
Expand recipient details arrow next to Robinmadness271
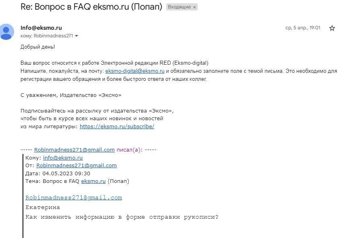pos(76,36)
